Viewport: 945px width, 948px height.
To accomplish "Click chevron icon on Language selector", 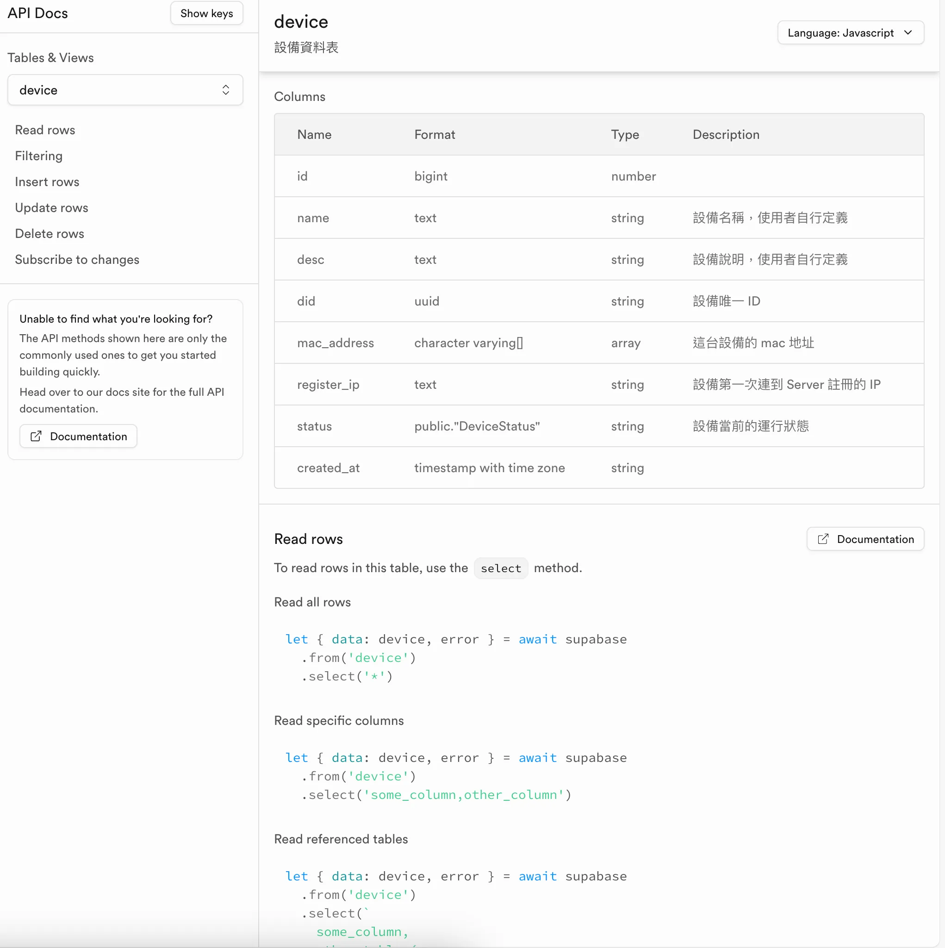I will pyautogui.click(x=908, y=32).
